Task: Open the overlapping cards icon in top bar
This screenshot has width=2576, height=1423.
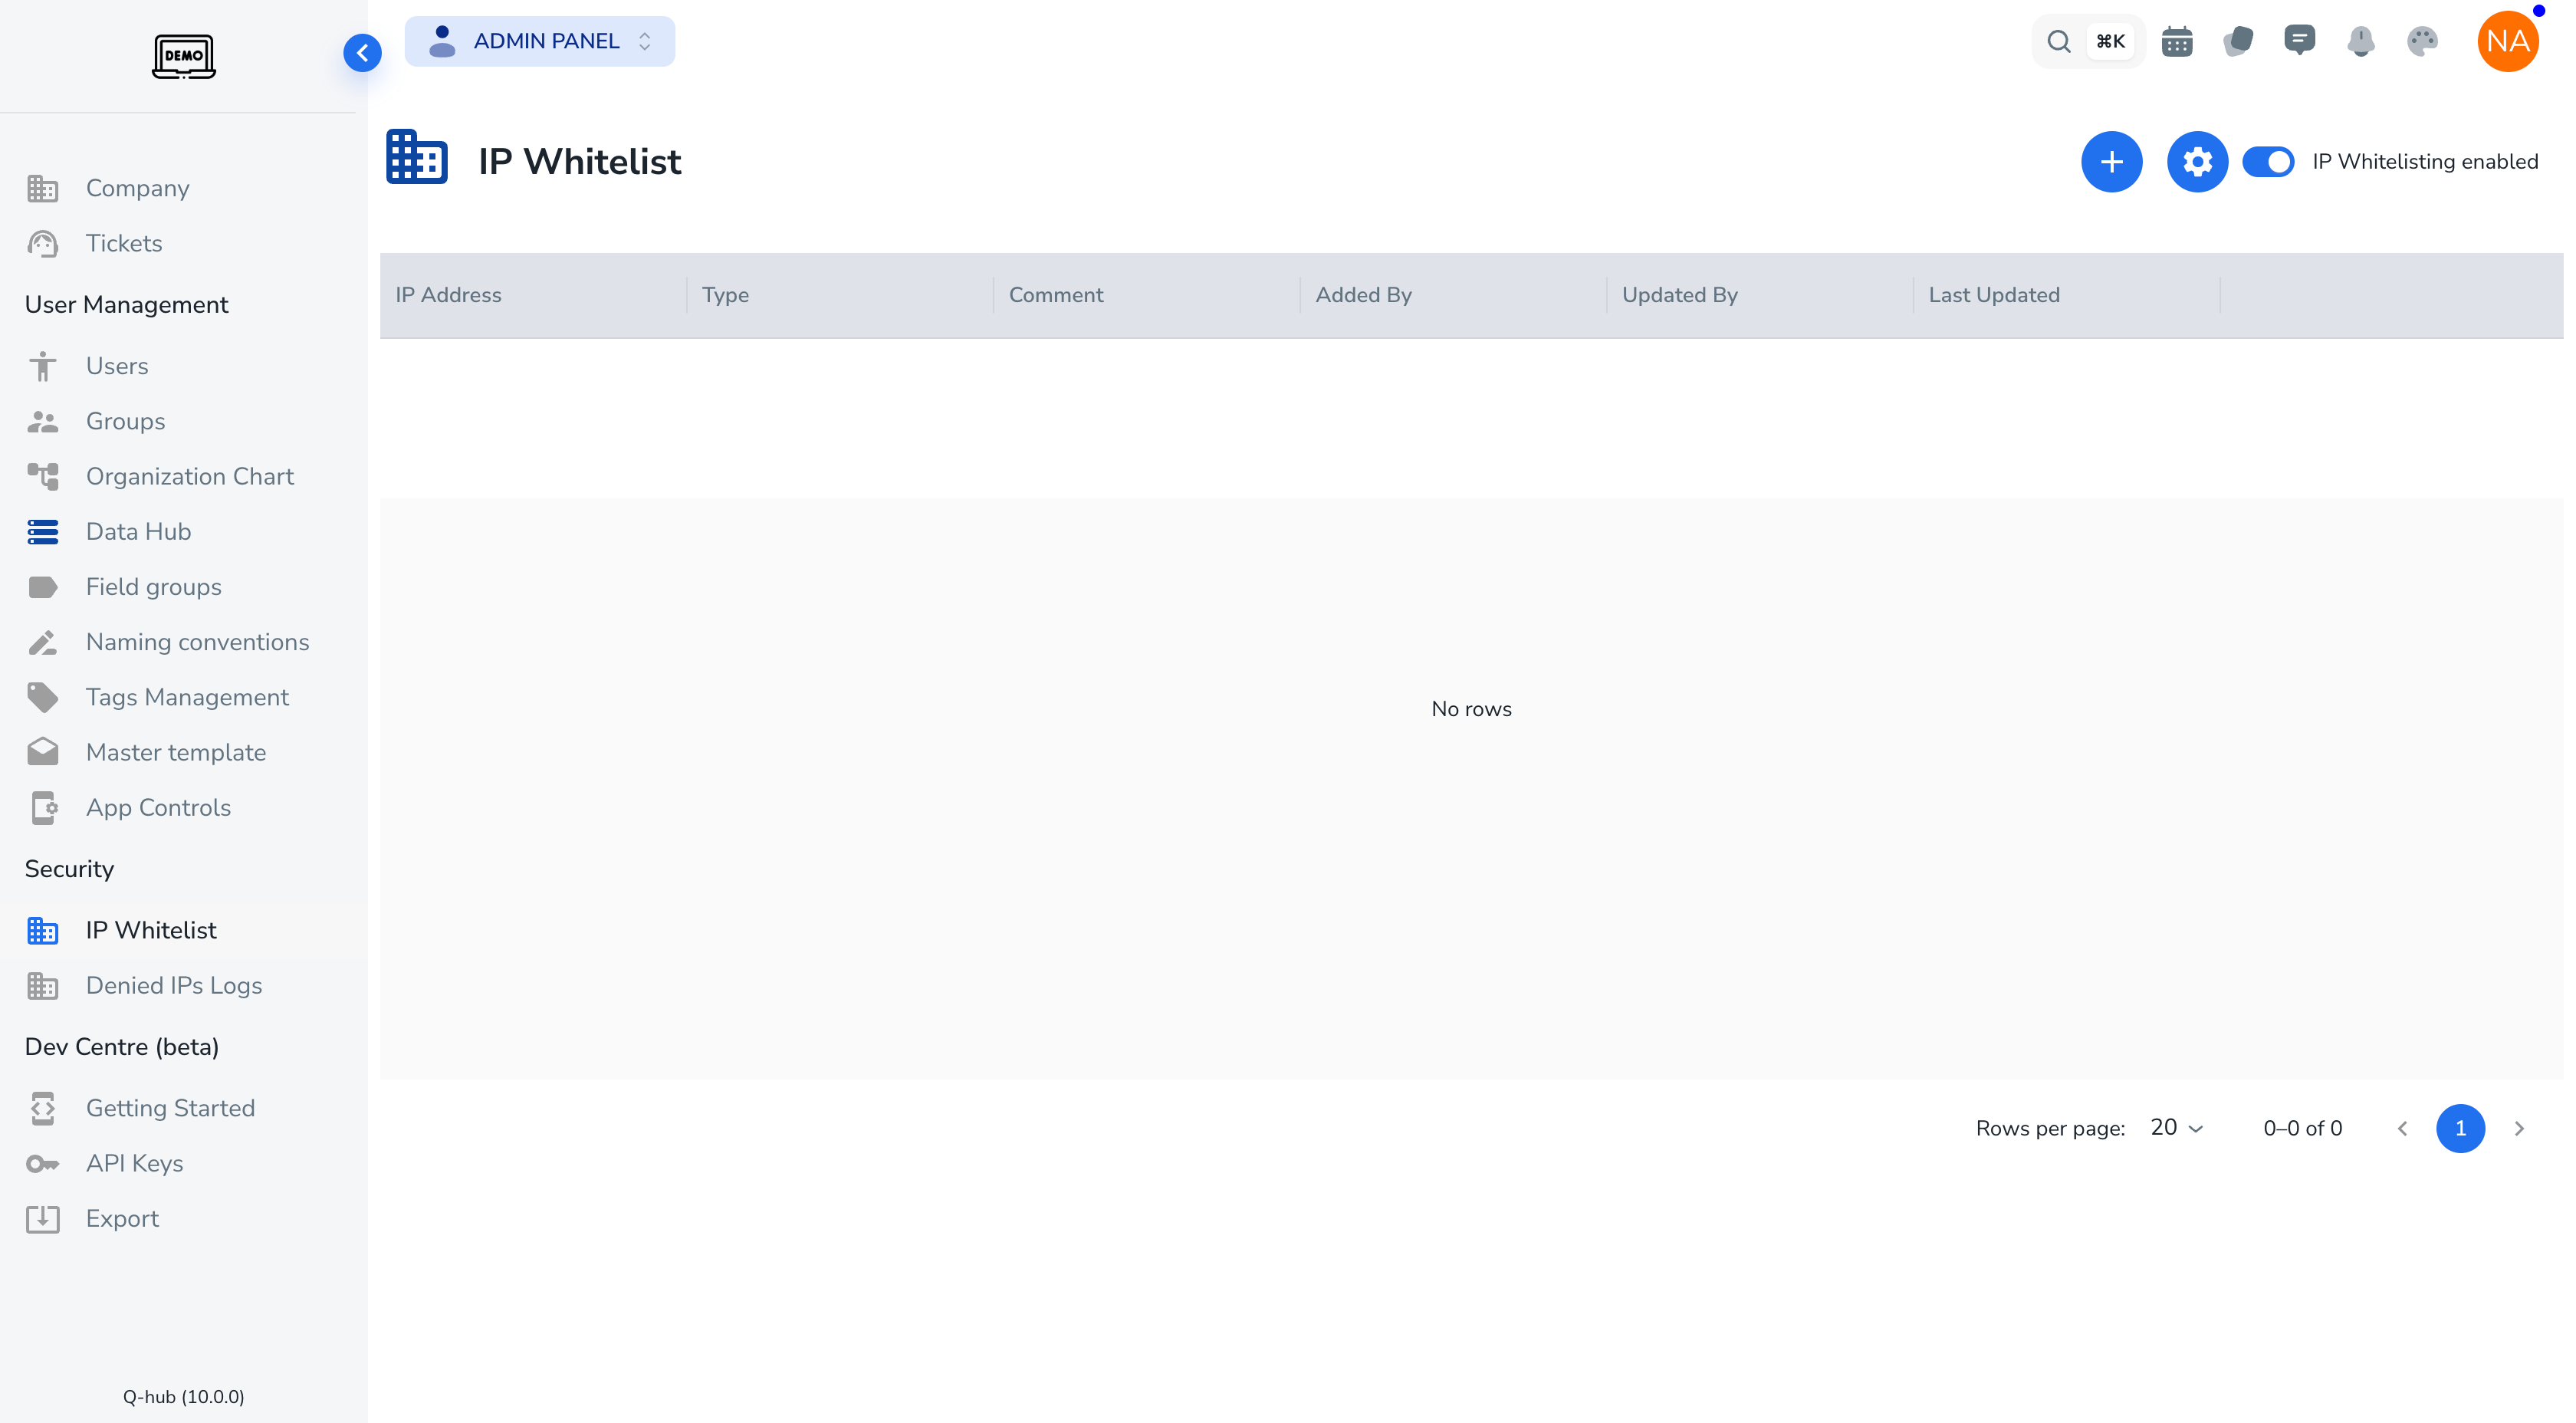Action: coord(2238,41)
